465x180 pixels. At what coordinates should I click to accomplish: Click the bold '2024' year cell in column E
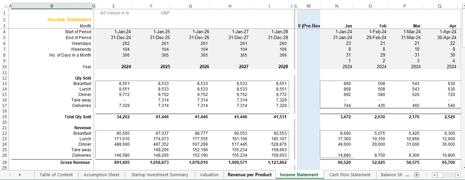[x=126, y=67]
